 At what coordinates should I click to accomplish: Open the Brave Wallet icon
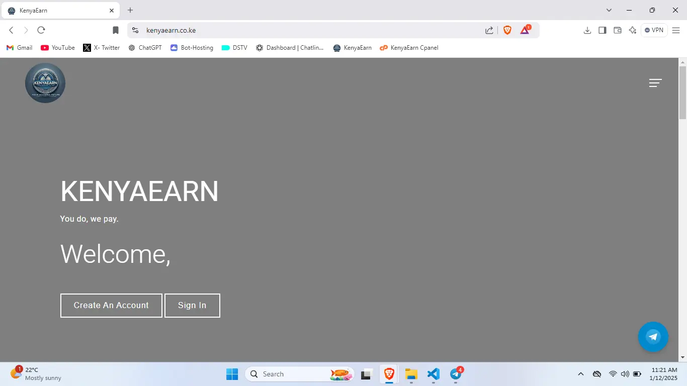[x=618, y=30]
